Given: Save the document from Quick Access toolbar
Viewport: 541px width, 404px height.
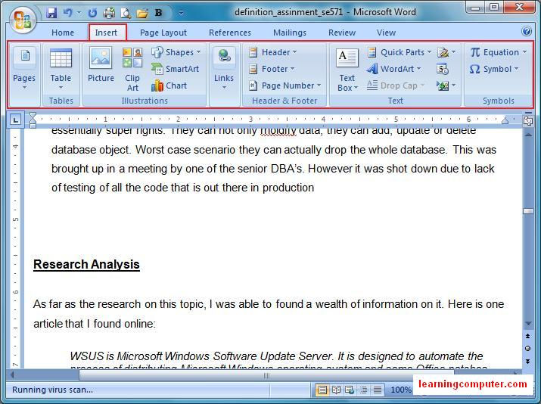Looking at the screenshot, I should (x=51, y=13).
